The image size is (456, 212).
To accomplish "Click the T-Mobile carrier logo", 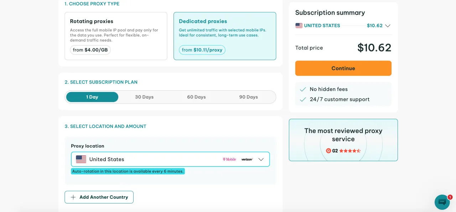I will tap(229, 159).
